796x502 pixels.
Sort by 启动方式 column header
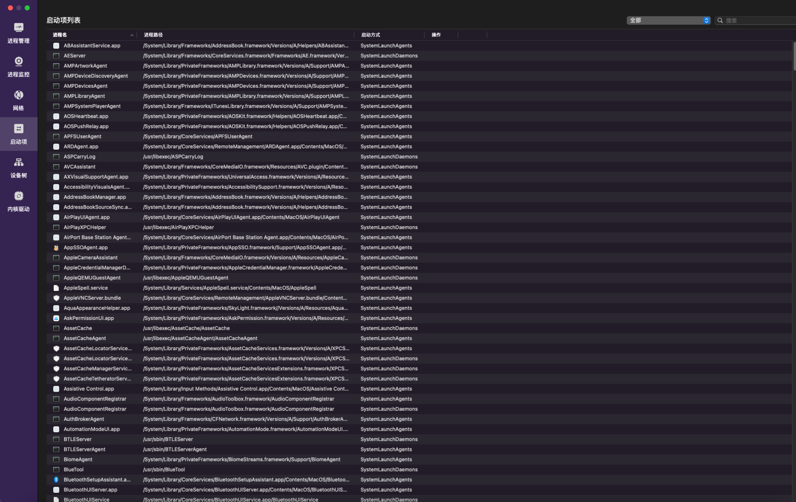tap(370, 35)
